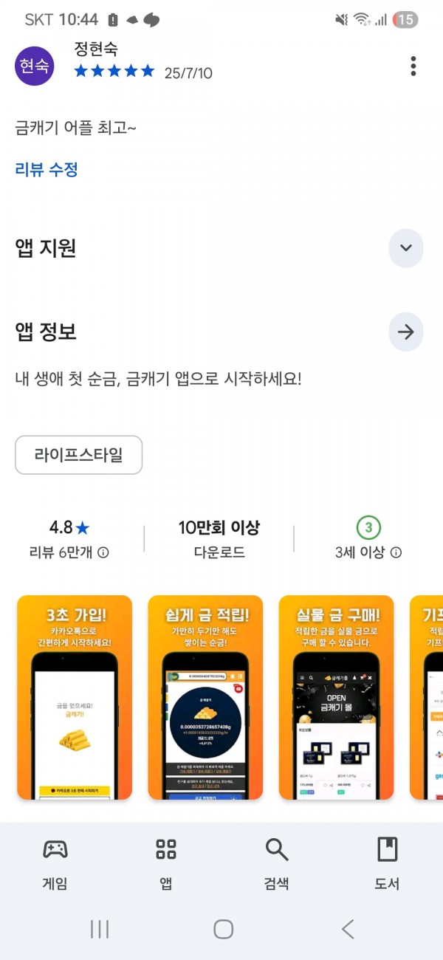443x960 pixels.
Task: Tap the 앱 지원 heading
Action: click(x=46, y=248)
